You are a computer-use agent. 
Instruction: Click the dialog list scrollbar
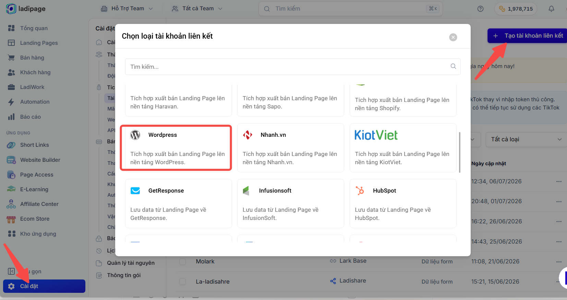(x=459, y=152)
